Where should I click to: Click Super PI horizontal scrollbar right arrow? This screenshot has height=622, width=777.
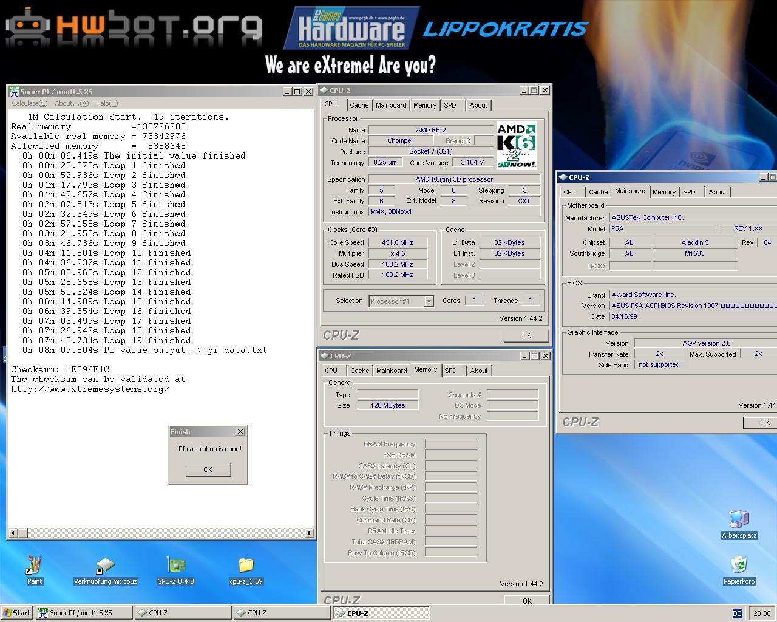point(310,533)
